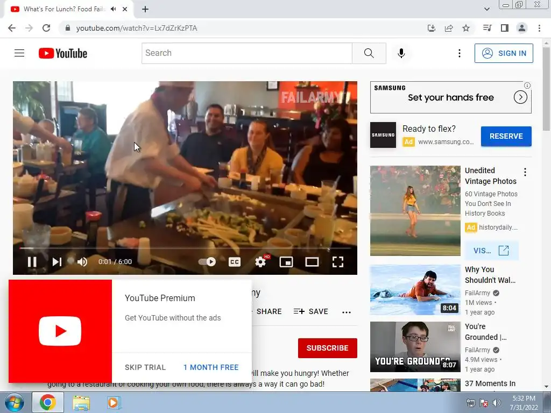Click red SUBSCRIBE button
The height and width of the screenshot is (413, 551).
pyautogui.click(x=328, y=348)
